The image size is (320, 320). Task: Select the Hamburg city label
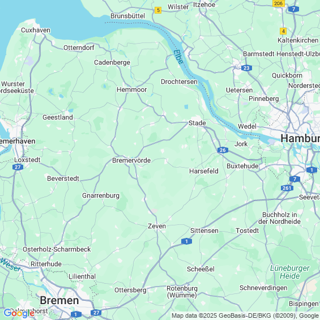[300, 139]
